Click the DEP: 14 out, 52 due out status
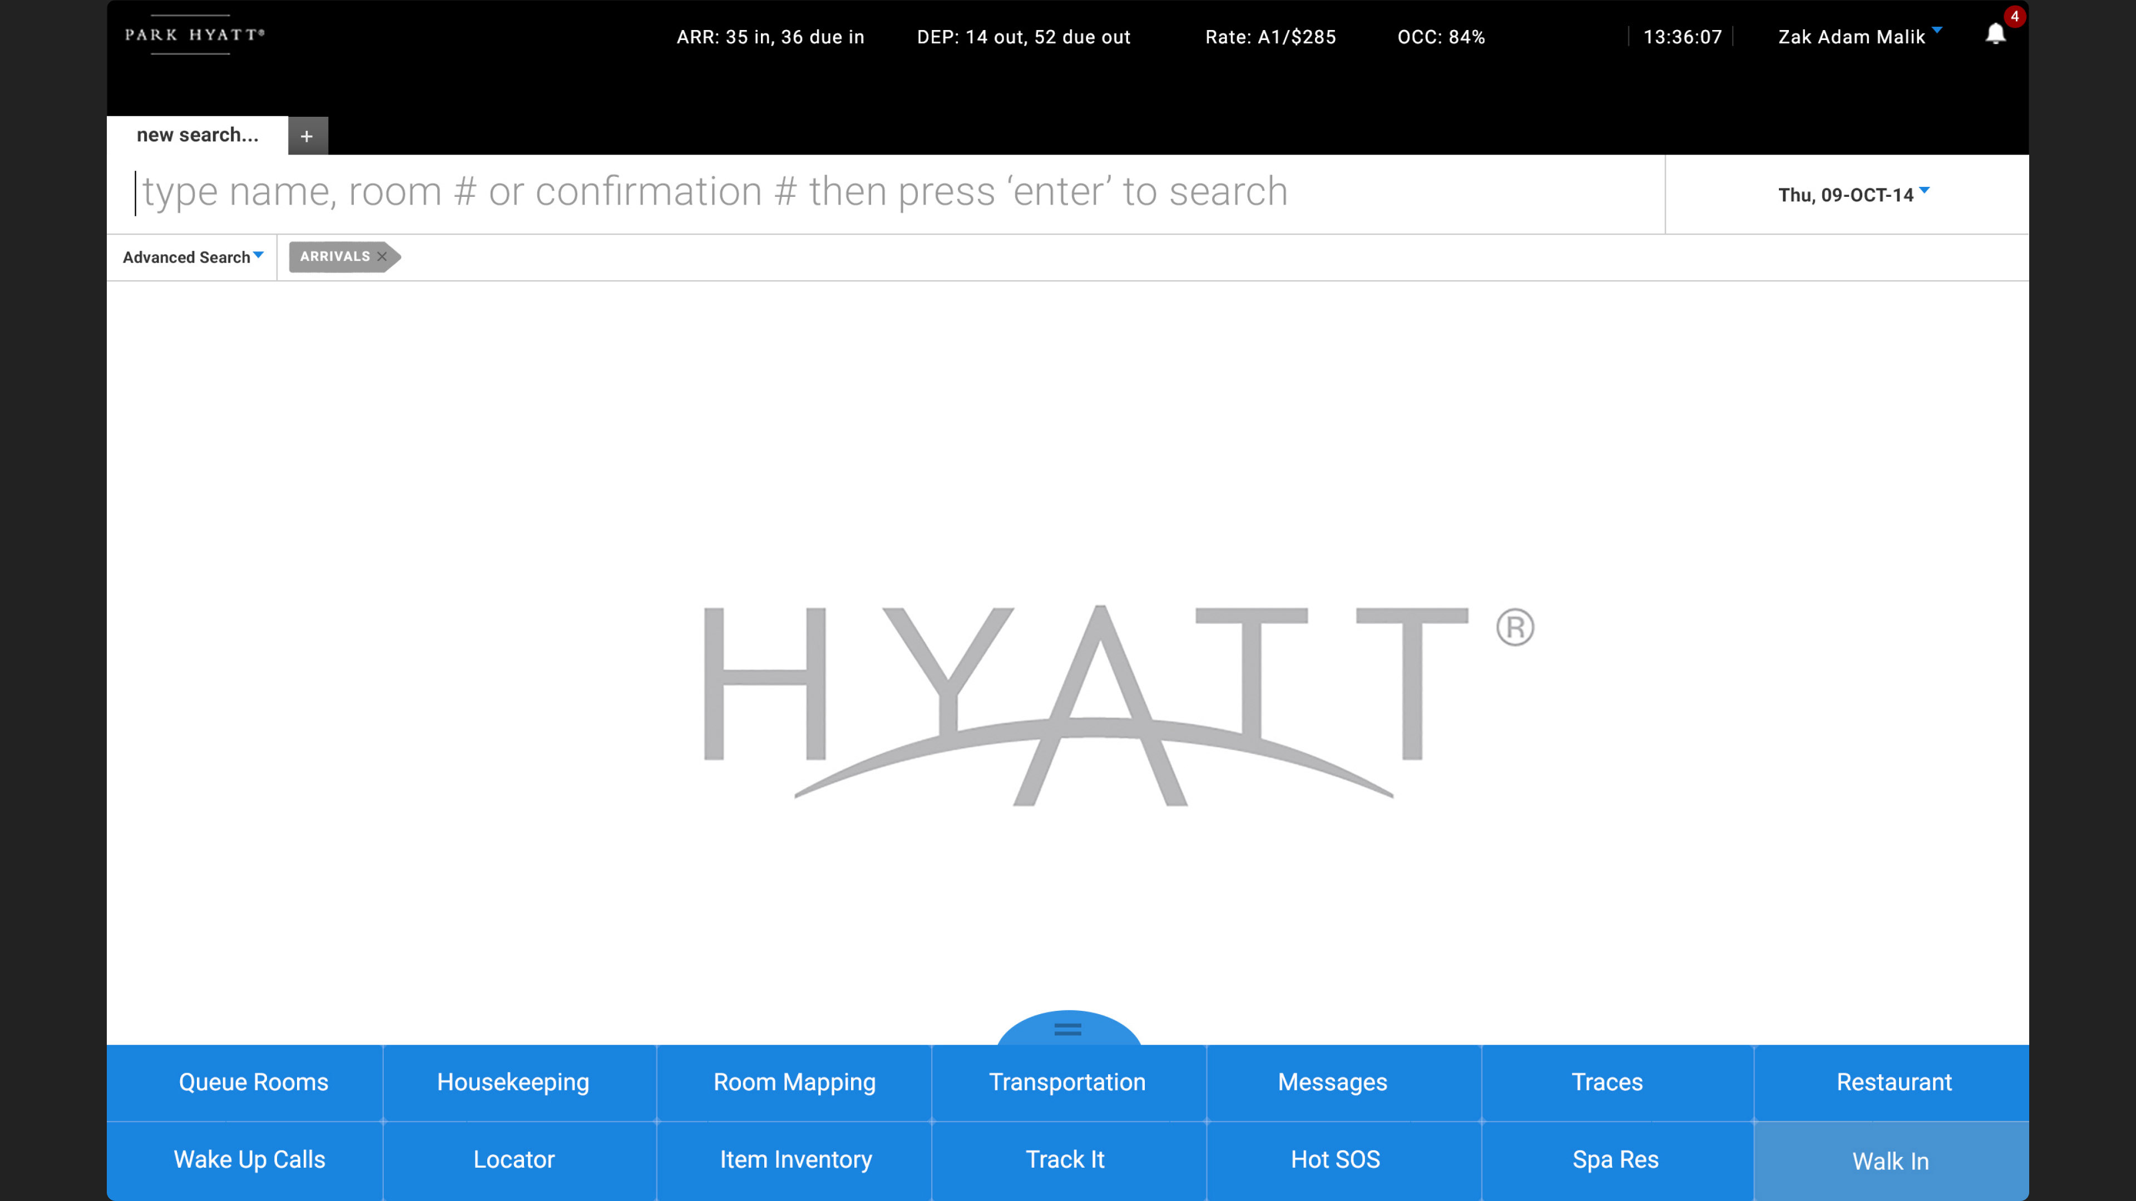Image resolution: width=2136 pixels, height=1201 pixels. coord(1023,37)
